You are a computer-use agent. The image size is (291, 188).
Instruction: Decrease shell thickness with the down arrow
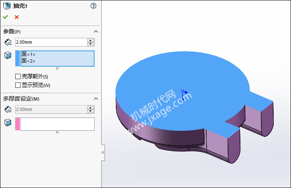(91, 44)
